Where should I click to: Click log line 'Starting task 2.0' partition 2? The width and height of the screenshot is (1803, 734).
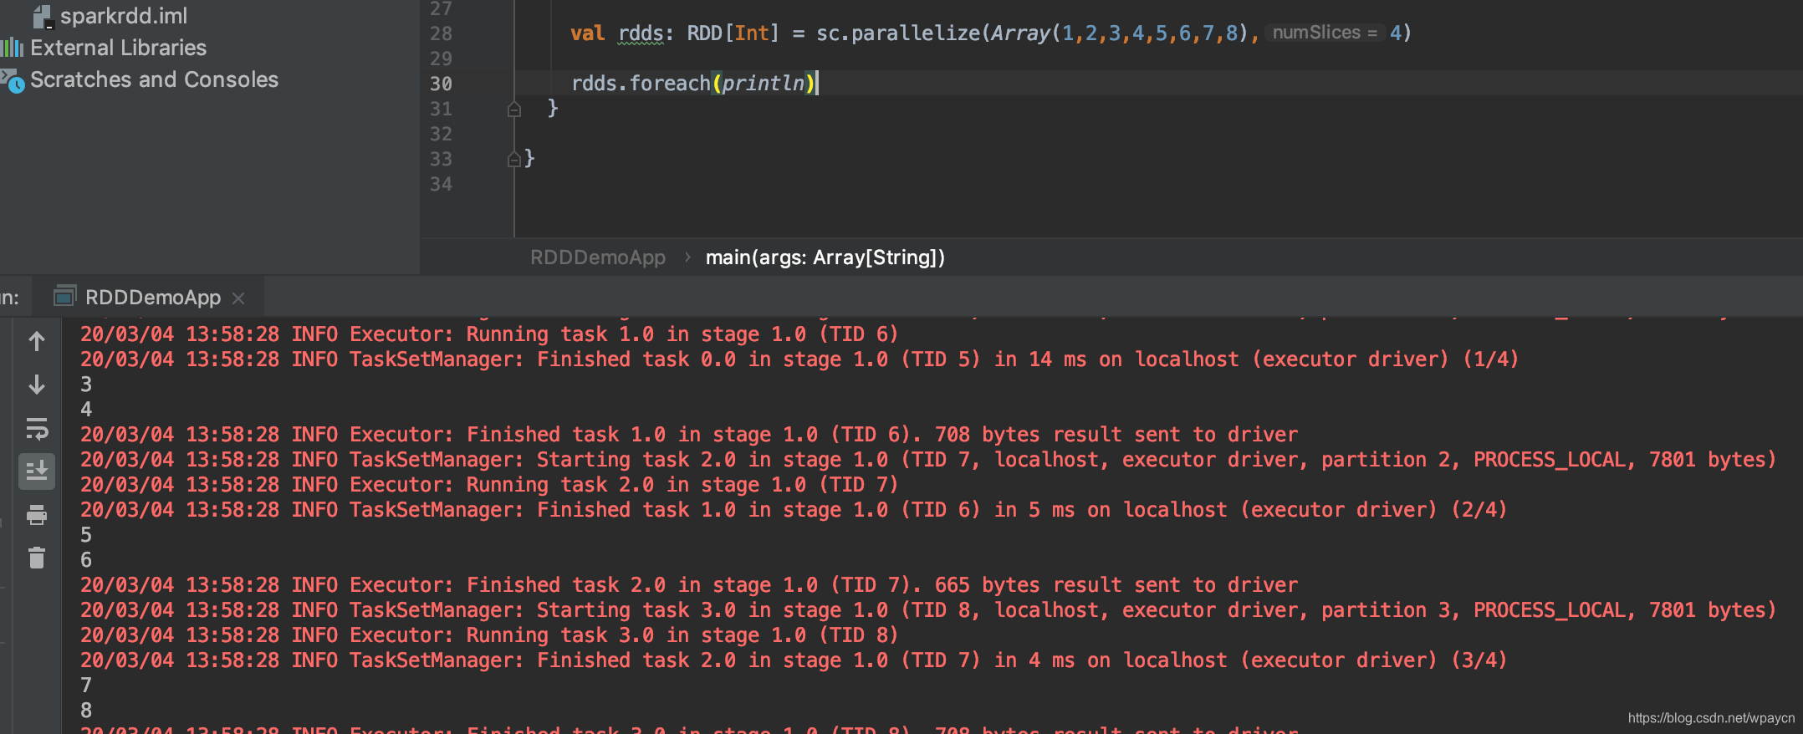pos(928,460)
